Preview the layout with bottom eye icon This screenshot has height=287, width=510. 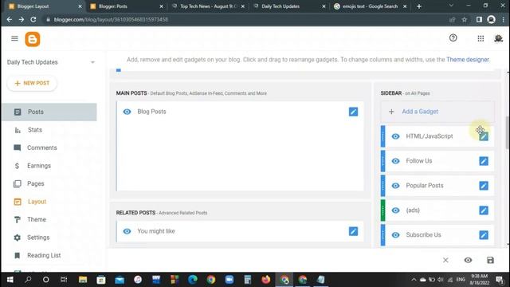tap(468, 260)
